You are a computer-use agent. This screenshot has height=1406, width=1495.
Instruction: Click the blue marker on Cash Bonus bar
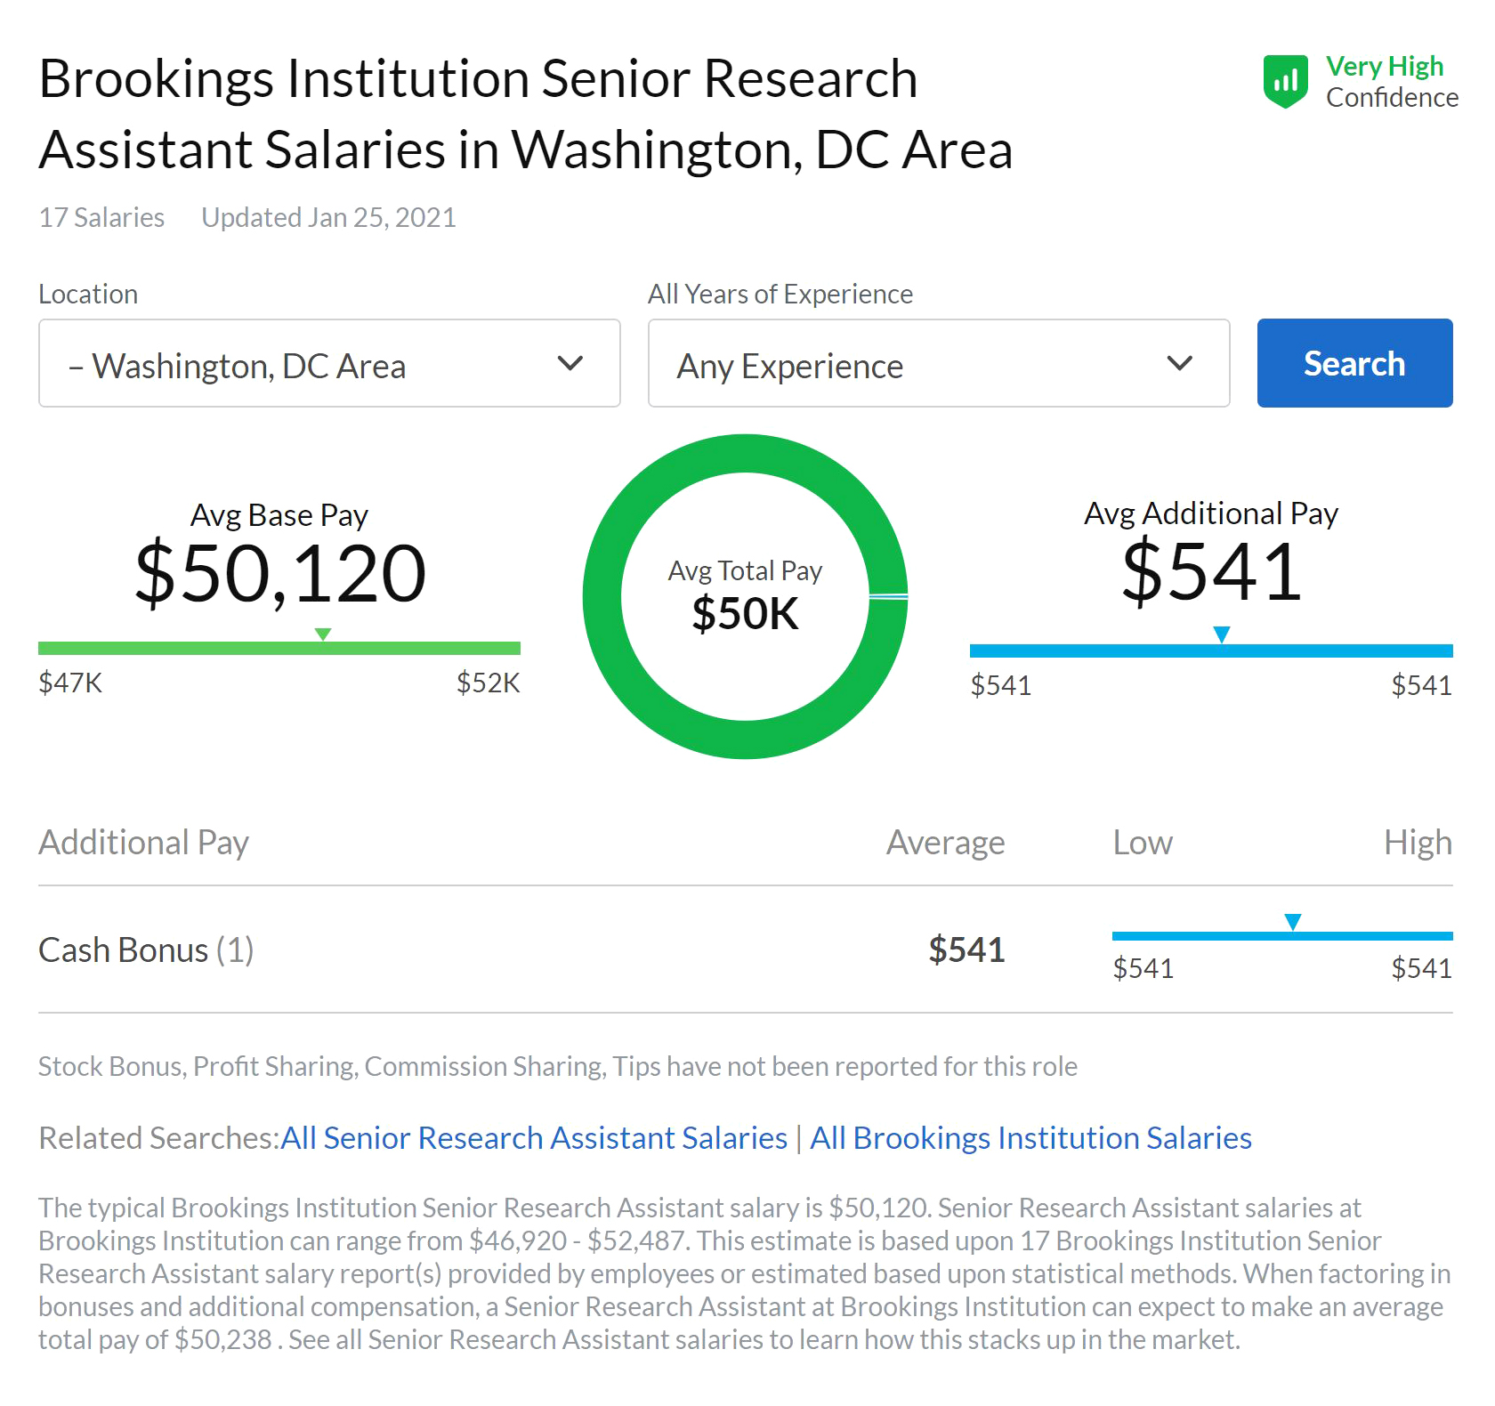click(1293, 922)
